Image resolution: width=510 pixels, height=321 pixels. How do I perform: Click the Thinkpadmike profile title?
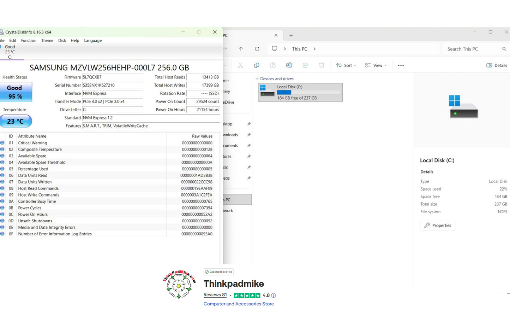234,284
